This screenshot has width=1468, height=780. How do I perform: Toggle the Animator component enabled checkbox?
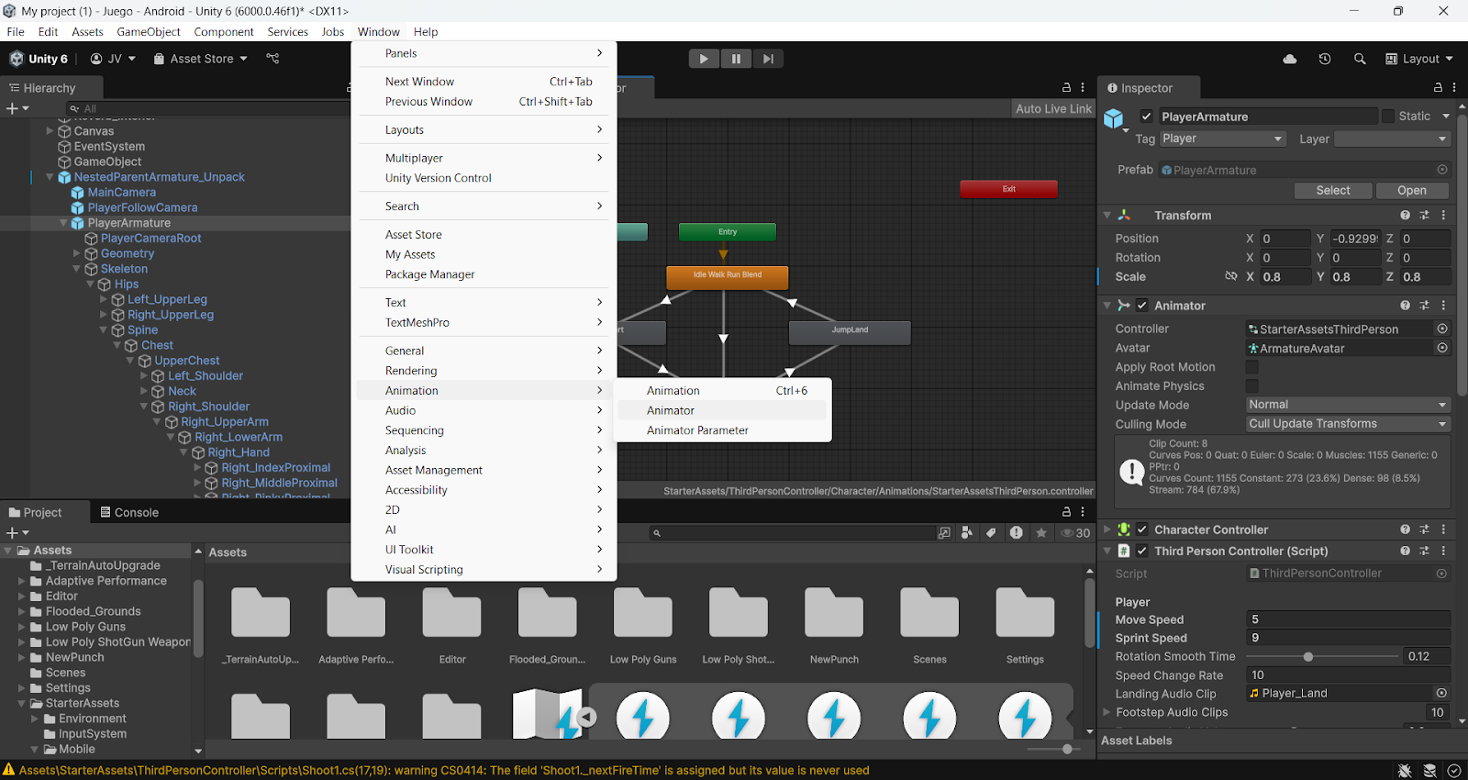click(x=1142, y=306)
